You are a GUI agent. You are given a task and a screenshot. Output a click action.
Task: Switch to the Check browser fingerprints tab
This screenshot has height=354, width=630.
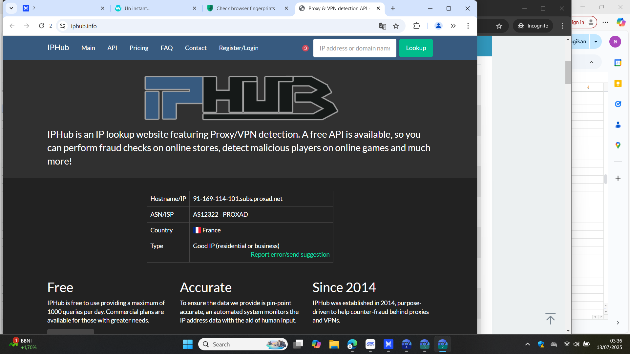tap(245, 9)
